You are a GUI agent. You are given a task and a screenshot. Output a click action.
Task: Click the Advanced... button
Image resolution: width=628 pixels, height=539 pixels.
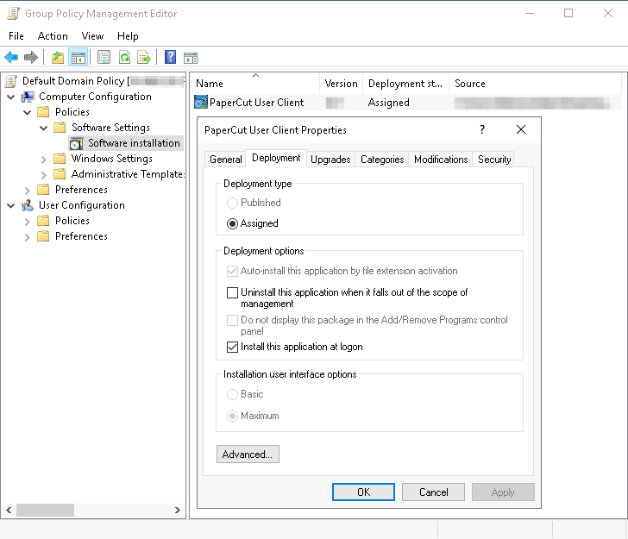point(248,454)
